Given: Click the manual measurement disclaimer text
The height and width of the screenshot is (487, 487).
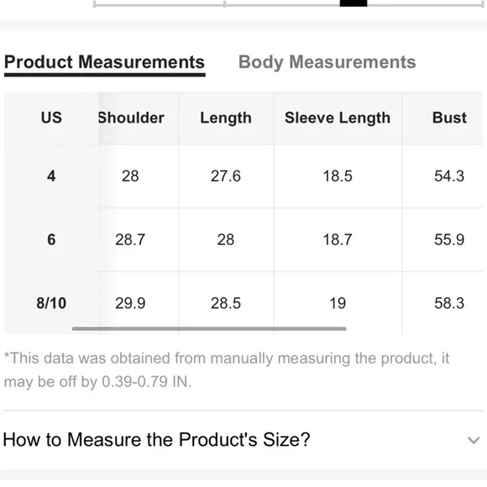Looking at the screenshot, I should click(227, 369).
